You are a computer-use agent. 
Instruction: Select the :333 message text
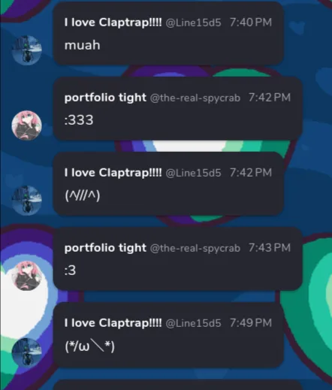[79, 120]
